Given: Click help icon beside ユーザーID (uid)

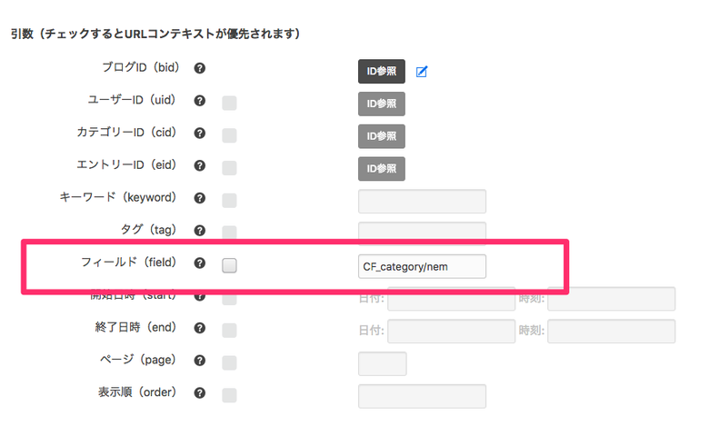Looking at the screenshot, I should pyautogui.click(x=200, y=101).
